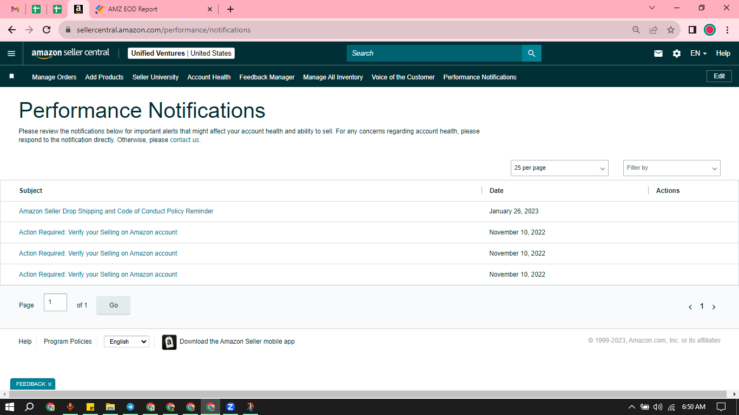This screenshot has width=739, height=415.
Task: Open the English language selector in footer
Action: click(127, 342)
